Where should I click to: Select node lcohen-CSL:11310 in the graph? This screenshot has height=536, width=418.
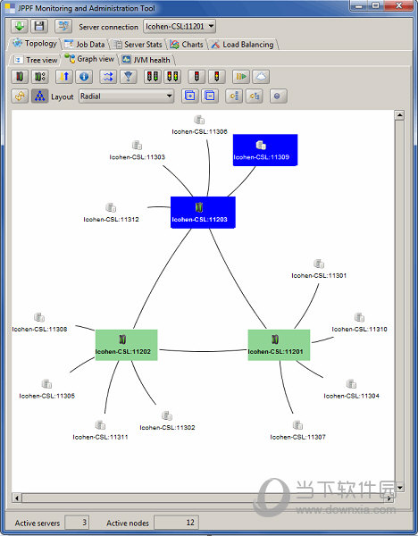pyautogui.click(x=359, y=322)
